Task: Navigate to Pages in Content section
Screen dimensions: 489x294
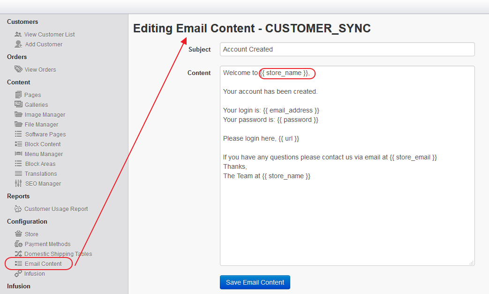Action: point(33,95)
